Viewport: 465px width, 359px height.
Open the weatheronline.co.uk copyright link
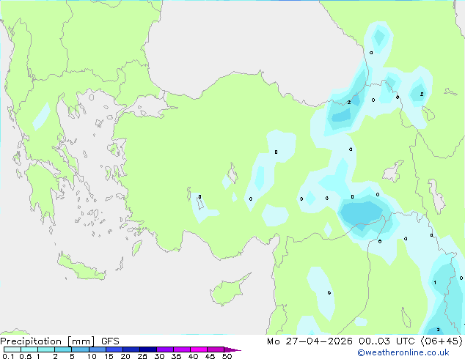click(x=403, y=352)
